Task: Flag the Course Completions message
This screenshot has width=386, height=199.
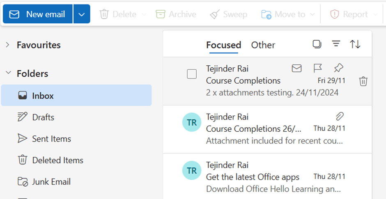Action: tap(317, 68)
